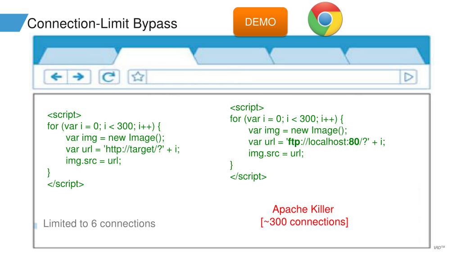Click the closing </script> tag in the ftp://localhost code
Image resolution: width=461 pixels, height=259 pixels.
248,176
